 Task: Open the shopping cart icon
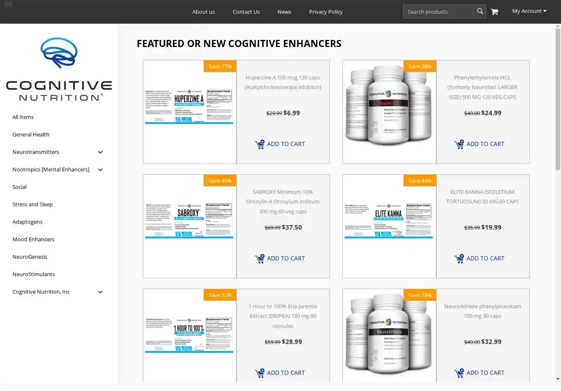pos(494,12)
